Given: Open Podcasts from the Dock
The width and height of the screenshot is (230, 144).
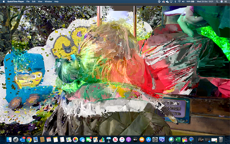Looking at the screenshot, I should pyautogui.click(x=128, y=139).
